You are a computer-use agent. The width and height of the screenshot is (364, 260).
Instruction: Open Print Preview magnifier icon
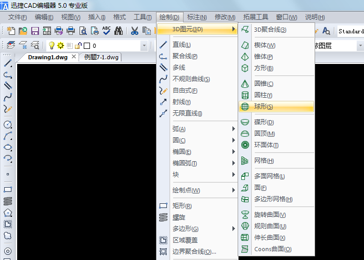[x=83, y=31]
